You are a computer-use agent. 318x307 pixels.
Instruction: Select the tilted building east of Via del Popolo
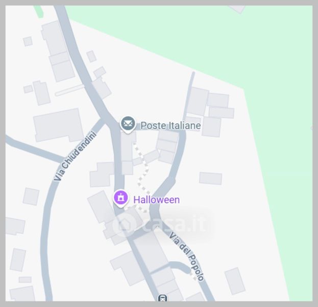pyautogui.click(x=235, y=281)
